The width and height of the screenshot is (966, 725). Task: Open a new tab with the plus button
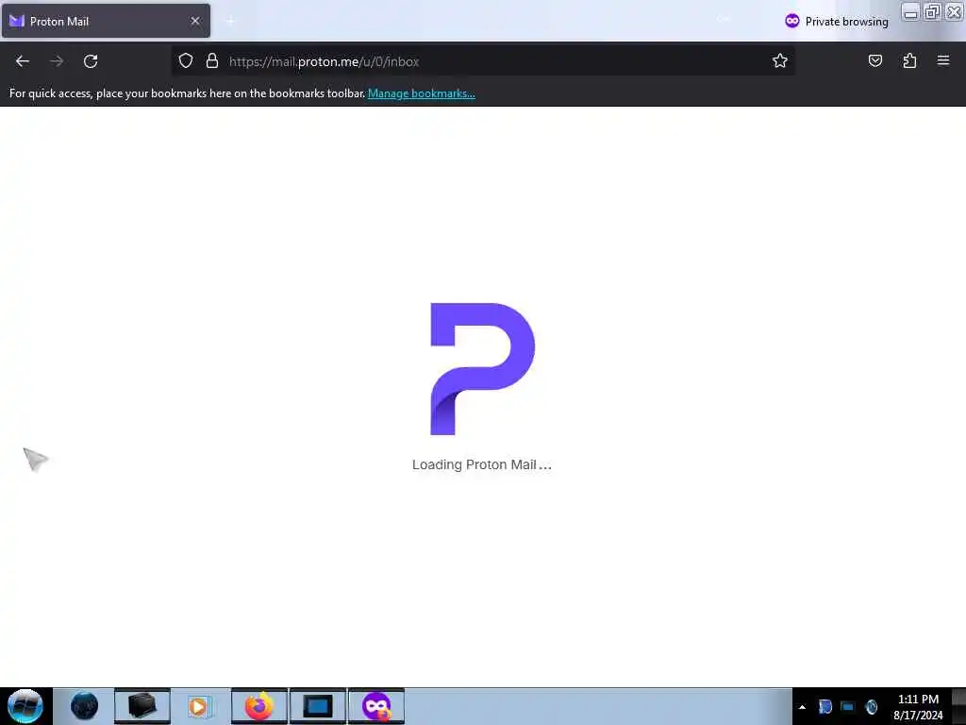[x=230, y=21]
